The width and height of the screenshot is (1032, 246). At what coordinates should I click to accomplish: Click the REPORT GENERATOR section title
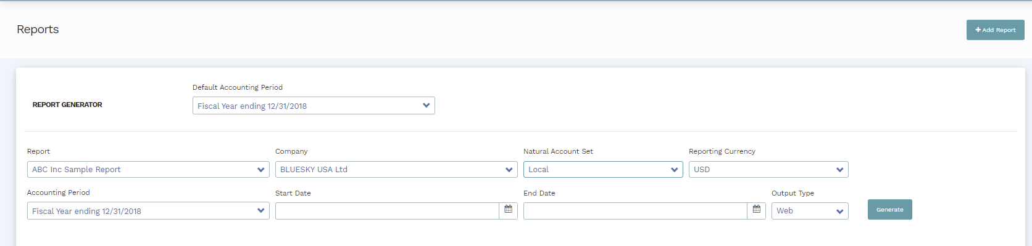pos(67,105)
